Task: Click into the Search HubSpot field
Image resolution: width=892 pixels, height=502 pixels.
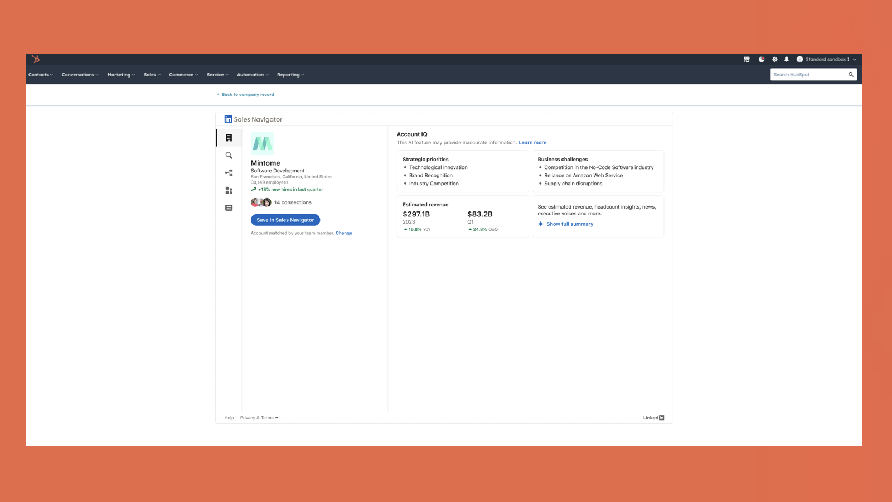Action: [x=808, y=75]
